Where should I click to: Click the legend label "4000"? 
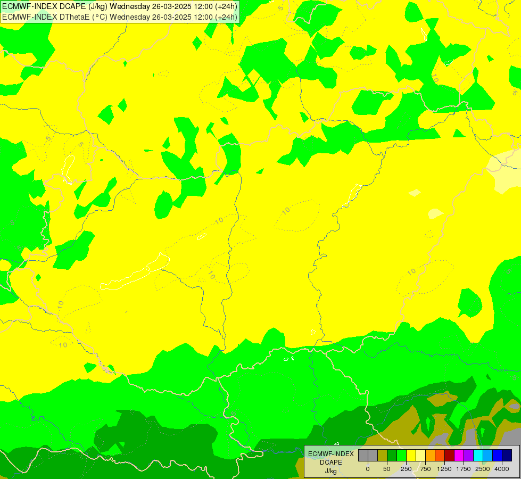click(502, 469)
